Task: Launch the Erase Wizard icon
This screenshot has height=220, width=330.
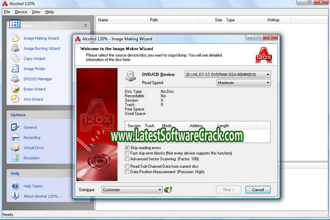Action: 15,89
